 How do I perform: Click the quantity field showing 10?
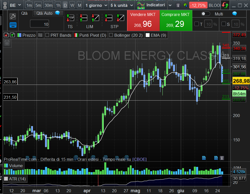(x=39, y=24)
